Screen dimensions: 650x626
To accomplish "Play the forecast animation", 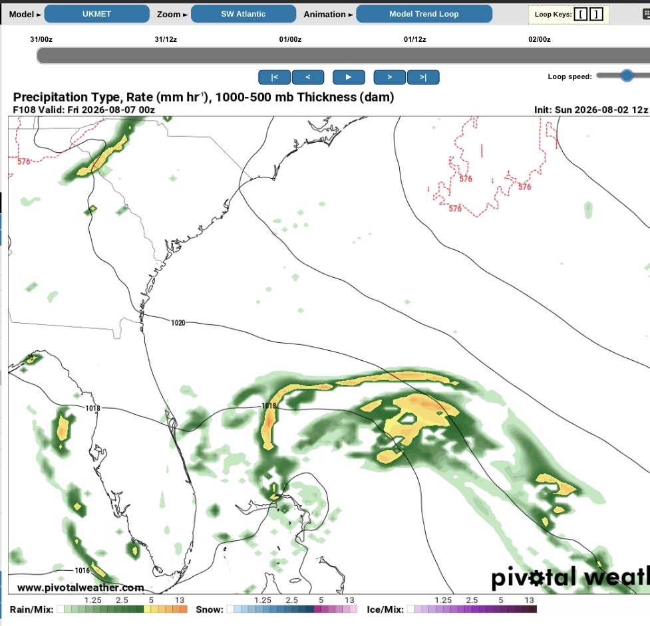I will click(x=349, y=77).
